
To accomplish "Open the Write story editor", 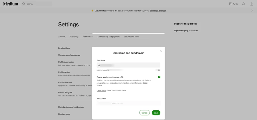I will click(233, 4).
